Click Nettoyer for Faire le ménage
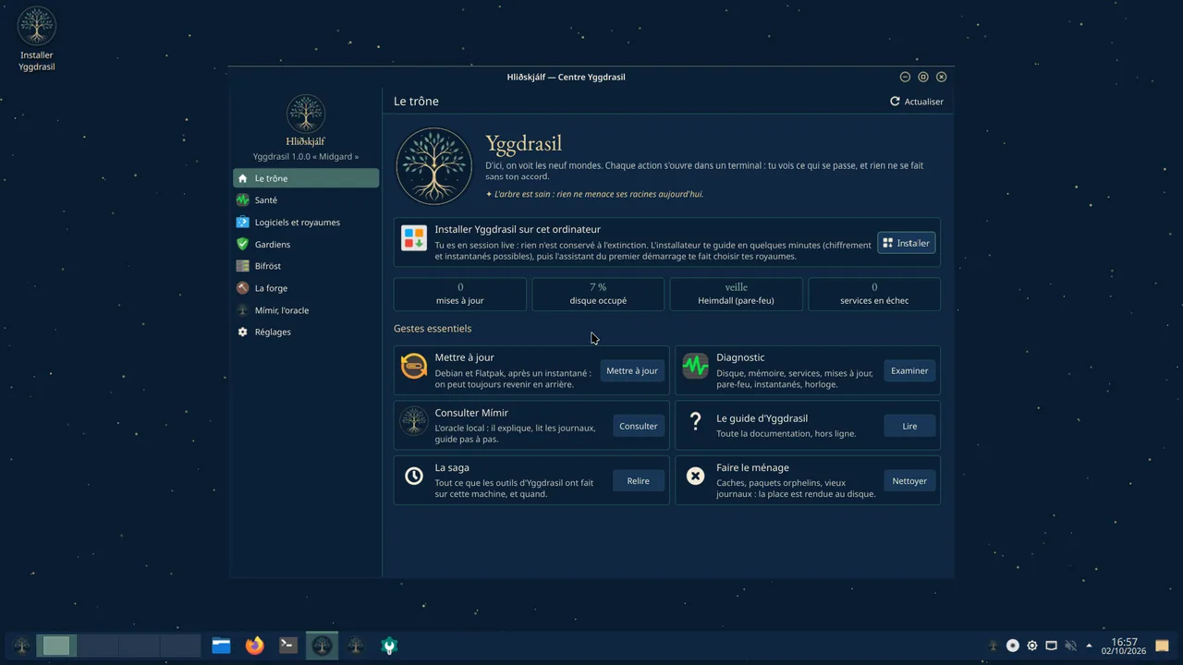 (909, 480)
